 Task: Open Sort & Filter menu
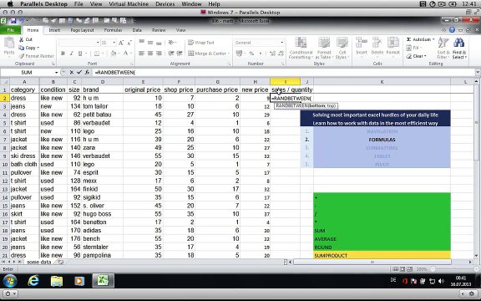pos(443,48)
